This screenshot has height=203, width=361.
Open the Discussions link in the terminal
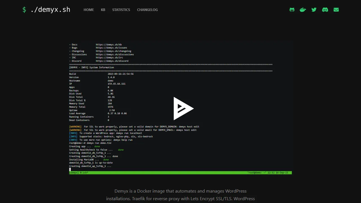(115, 54)
